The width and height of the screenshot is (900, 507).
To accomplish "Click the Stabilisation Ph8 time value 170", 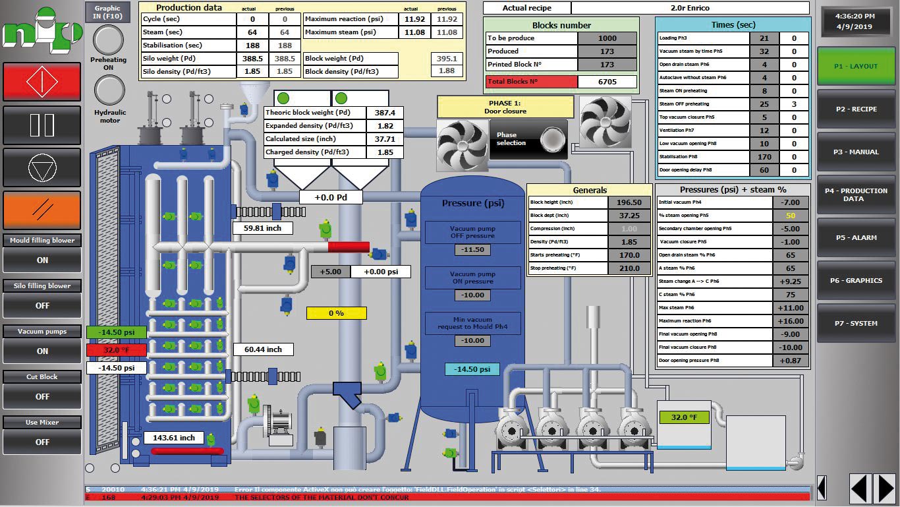I will [x=764, y=157].
